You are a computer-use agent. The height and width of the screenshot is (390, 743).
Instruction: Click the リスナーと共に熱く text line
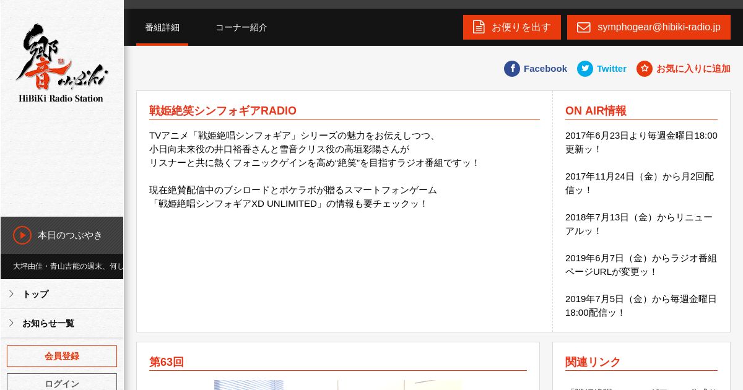click(x=315, y=163)
